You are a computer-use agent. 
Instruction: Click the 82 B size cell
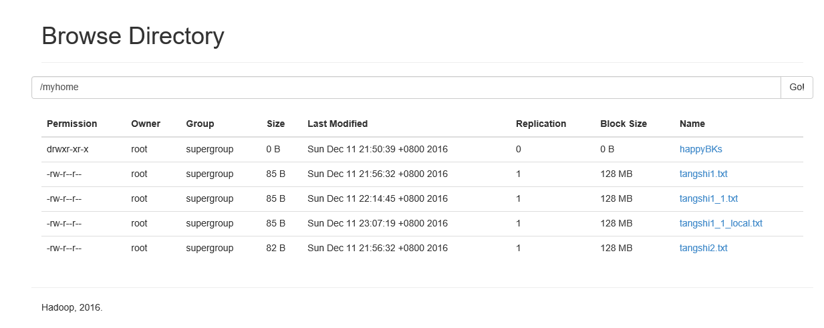[275, 248]
